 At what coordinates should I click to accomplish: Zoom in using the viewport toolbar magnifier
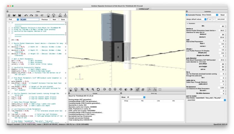pos(87,89)
